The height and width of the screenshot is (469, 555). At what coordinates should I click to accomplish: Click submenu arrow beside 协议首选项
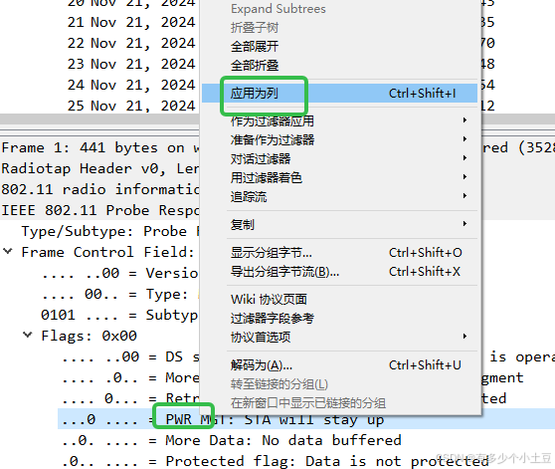pyautogui.click(x=464, y=337)
